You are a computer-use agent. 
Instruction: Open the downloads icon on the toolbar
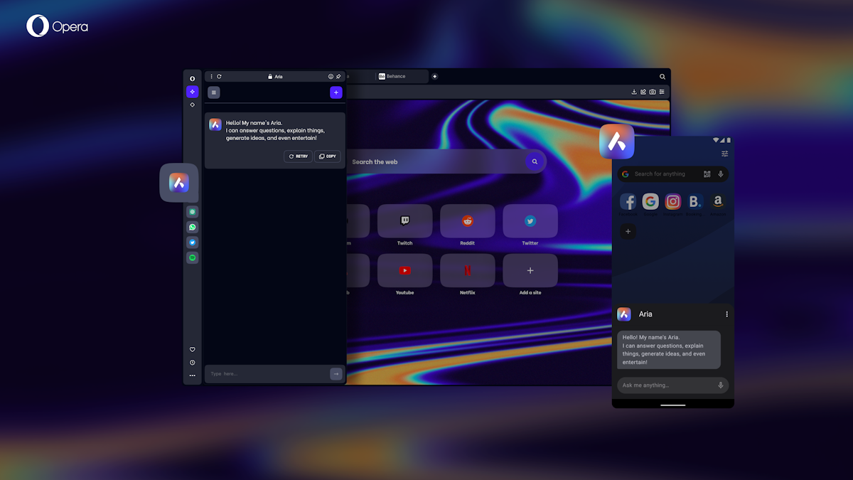[x=634, y=92]
